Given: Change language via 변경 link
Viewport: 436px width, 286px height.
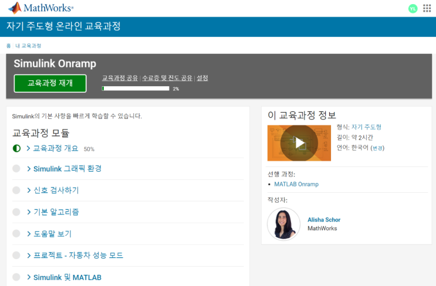Looking at the screenshot, I should (377, 148).
